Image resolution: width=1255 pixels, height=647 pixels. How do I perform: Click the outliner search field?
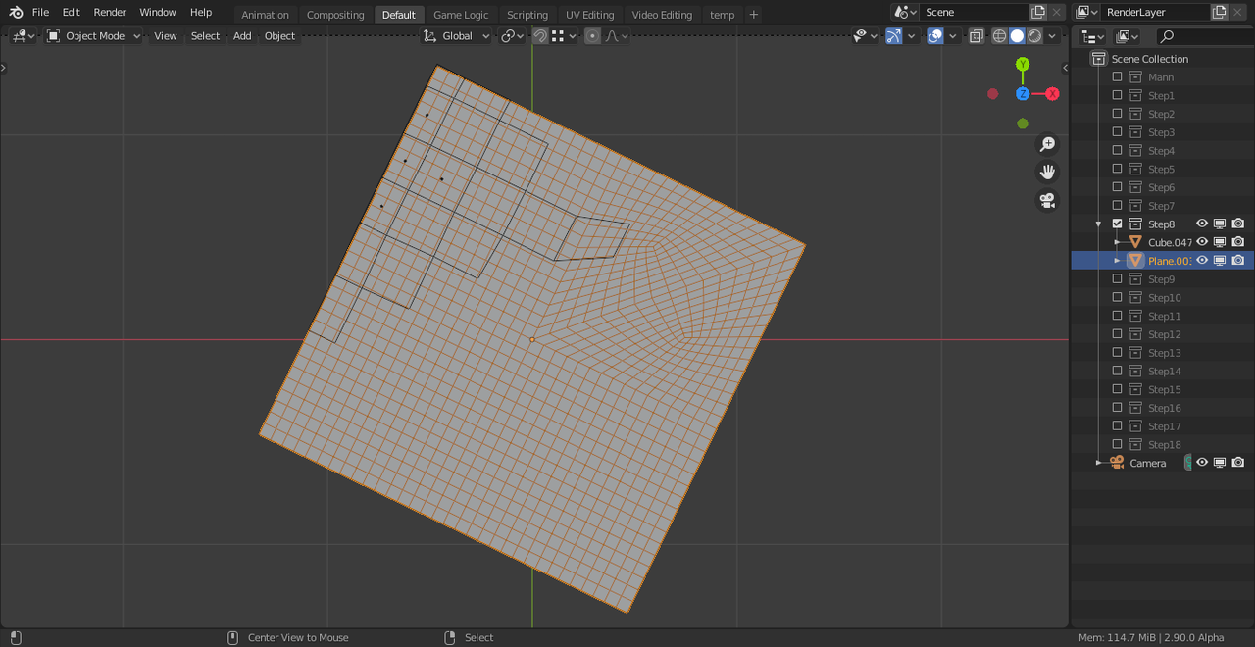point(1204,36)
